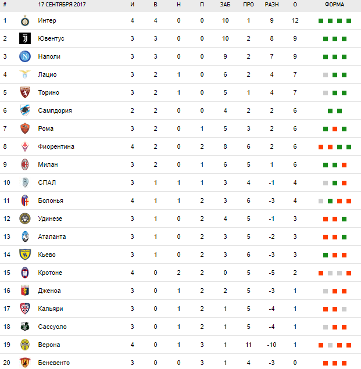The width and height of the screenshot is (361, 369).
Task: Sort by the ЗАБ column header
Action: click(225, 5)
